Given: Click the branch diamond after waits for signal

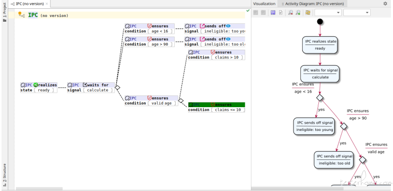Looking at the screenshot, I should 117,87.
